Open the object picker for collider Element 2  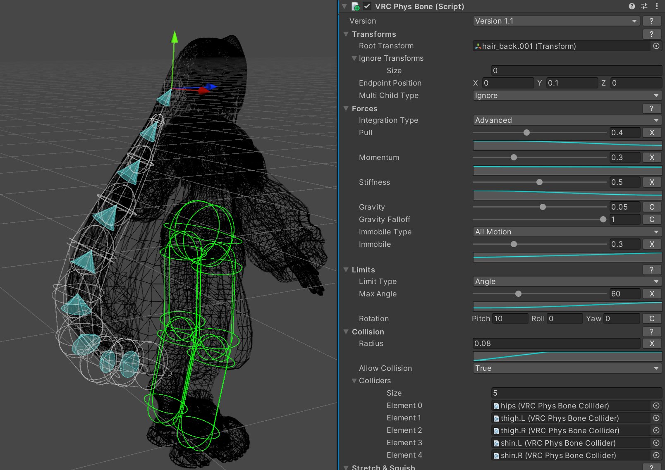click(x=656, y=430)
